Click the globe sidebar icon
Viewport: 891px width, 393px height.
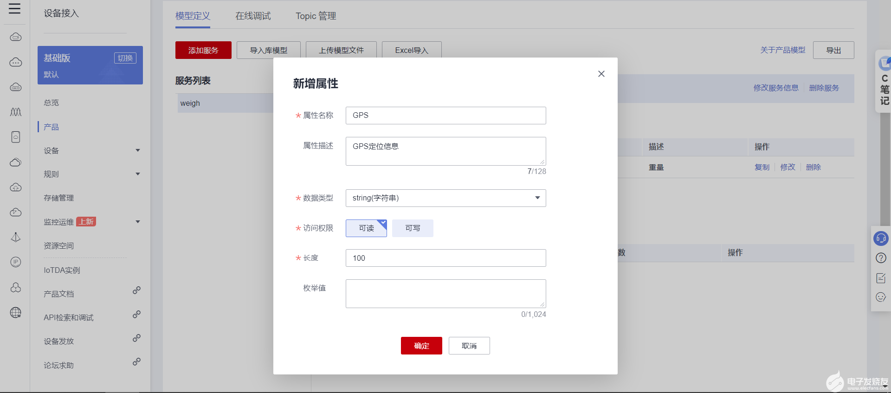pos(16,312)
